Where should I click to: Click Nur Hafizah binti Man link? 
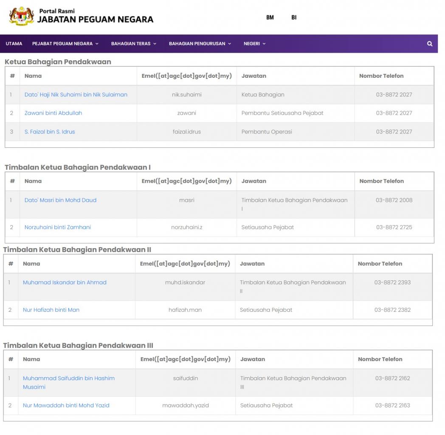pos(51,310)
